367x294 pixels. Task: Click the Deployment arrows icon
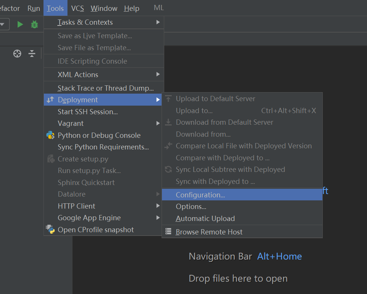(51, 100)
